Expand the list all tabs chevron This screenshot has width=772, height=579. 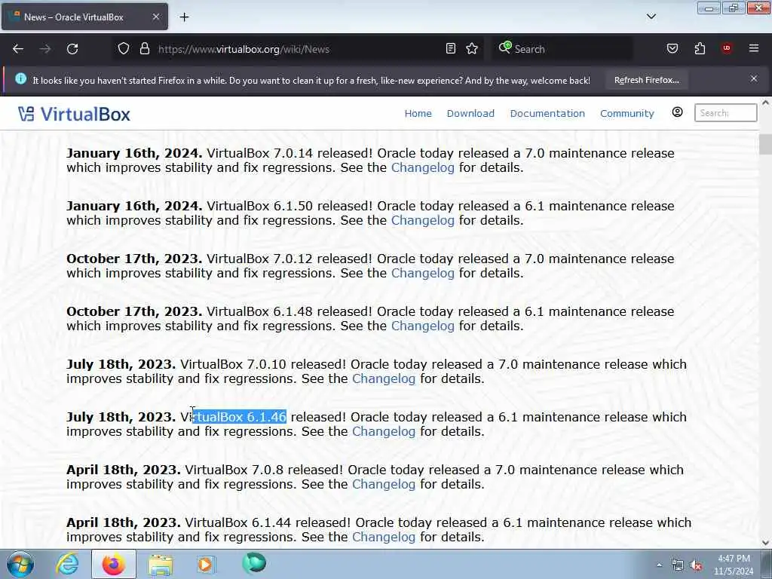coord(651,17)
